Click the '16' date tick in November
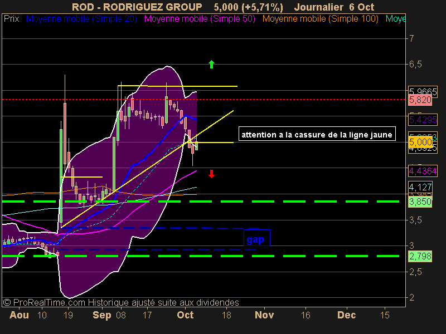The image size is (446, 334). pos(306,315)
